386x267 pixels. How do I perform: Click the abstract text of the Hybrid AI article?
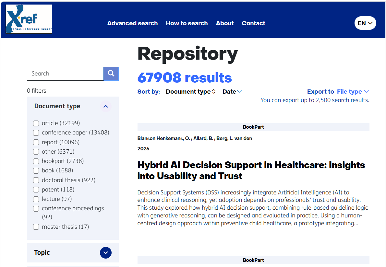253,208
